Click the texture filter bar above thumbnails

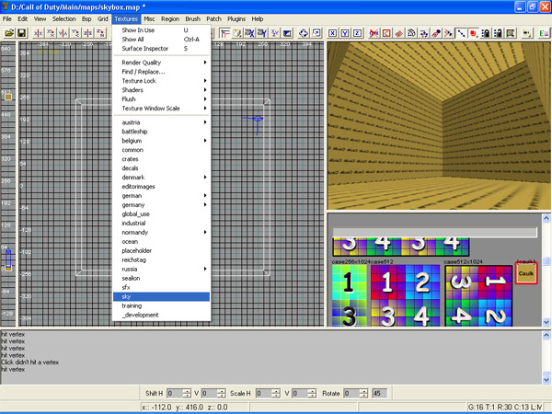pos(435,232)
